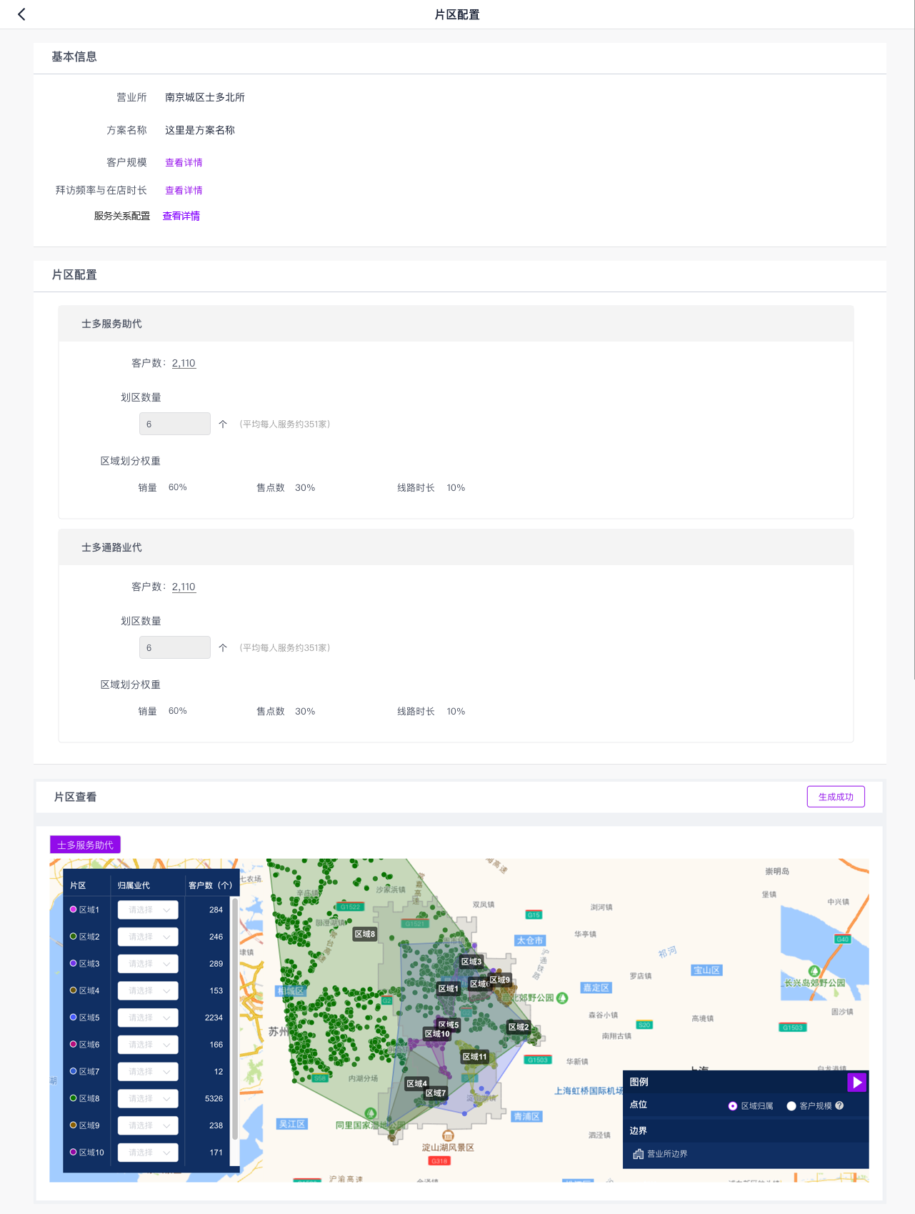Open 服务关系配置 查看详情 link

(x=181, y=216)
